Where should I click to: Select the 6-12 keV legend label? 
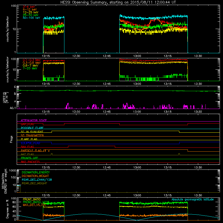pos(30,9)
